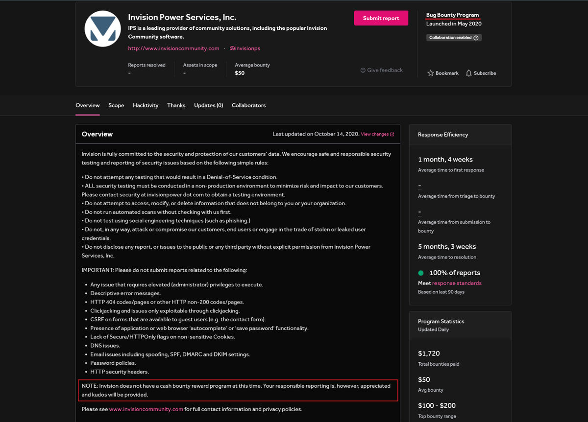The image size is (588, 422).
Task: Select the Assets in scope label
Action: 200,65
